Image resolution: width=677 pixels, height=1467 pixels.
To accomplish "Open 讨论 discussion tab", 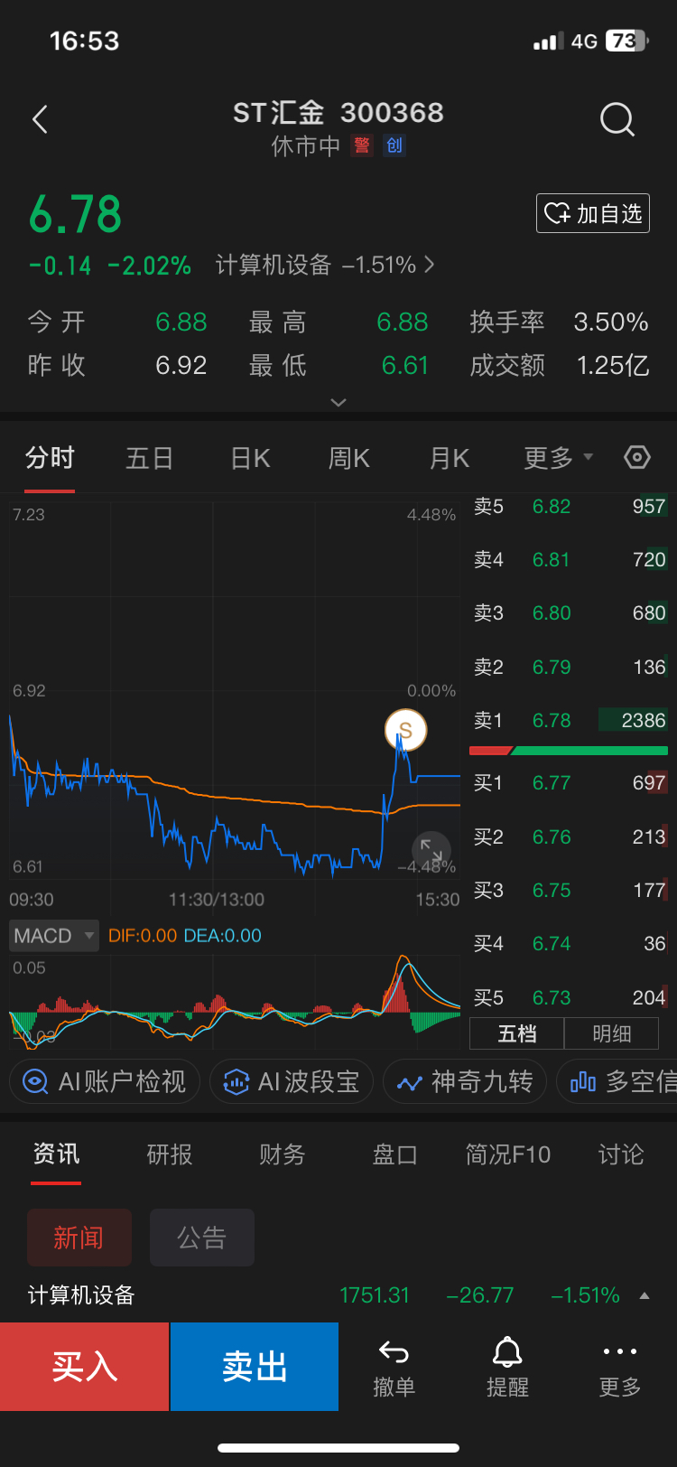I will 621,1154.
